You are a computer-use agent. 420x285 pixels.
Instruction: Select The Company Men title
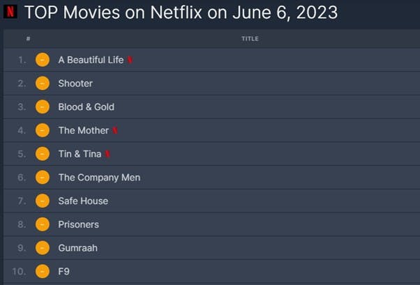(x=99, y=177)
